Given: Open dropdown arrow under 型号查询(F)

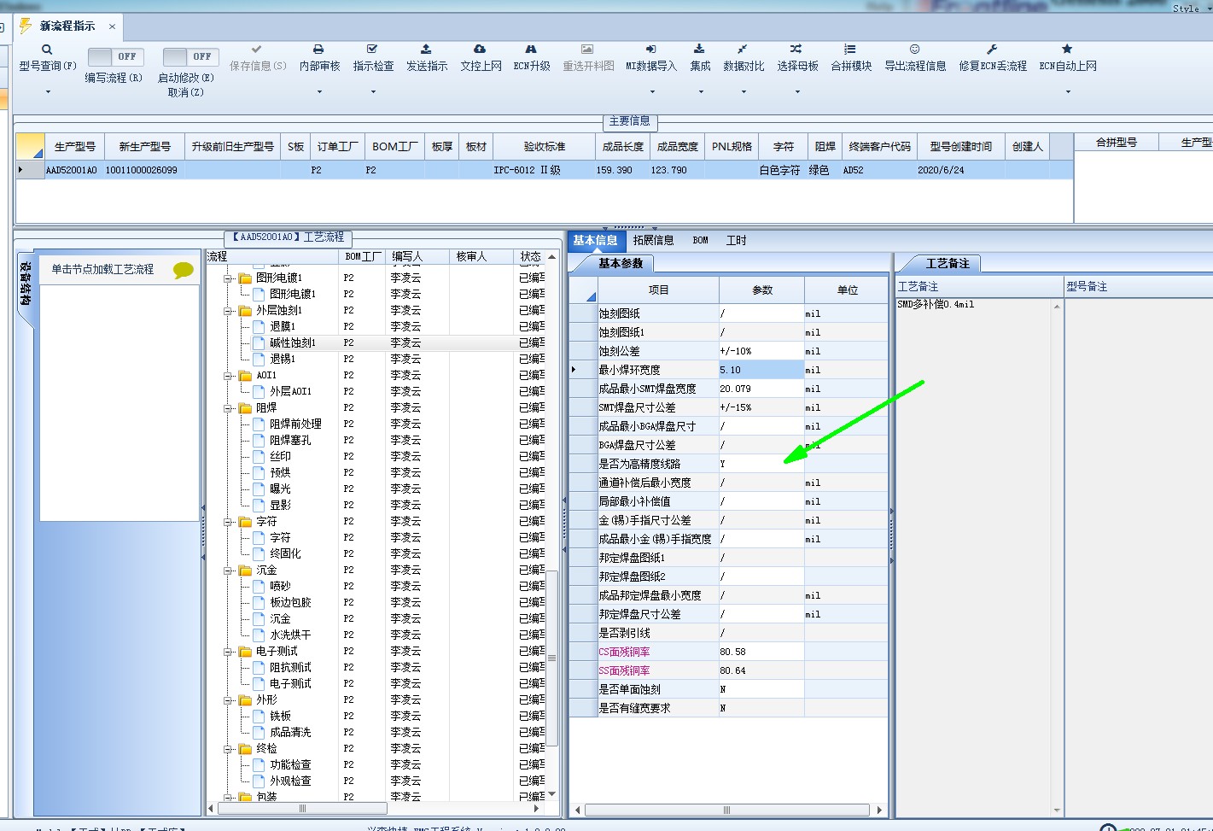Looking at the screenshot, I should tap(48, 92).
